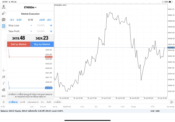175x122 pixels.
Task: Enable the crosshair cursor tool
Action: pos(4,70)
